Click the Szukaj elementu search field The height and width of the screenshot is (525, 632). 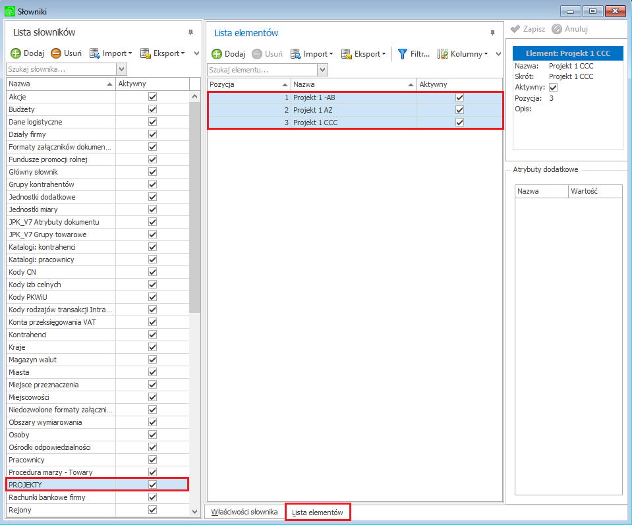click(263, 70)
